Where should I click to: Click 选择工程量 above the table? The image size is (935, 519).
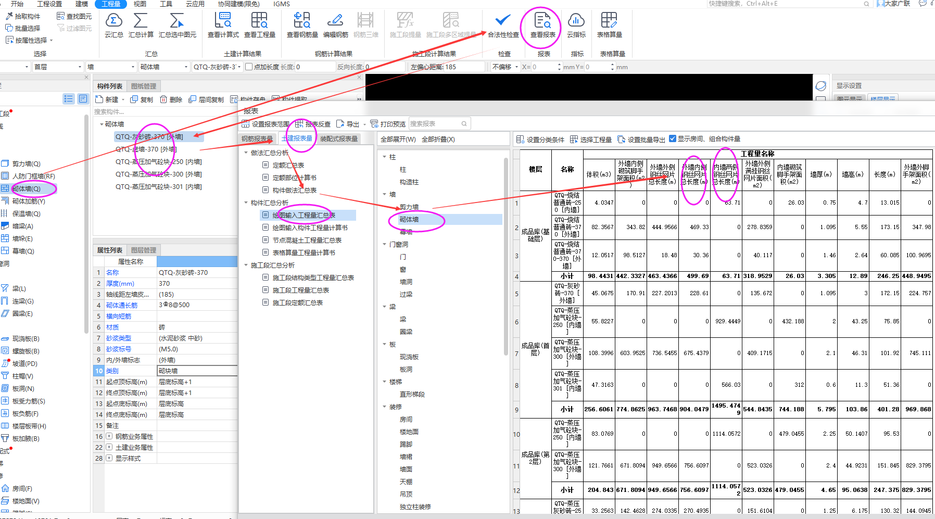(x=591, y=139)
